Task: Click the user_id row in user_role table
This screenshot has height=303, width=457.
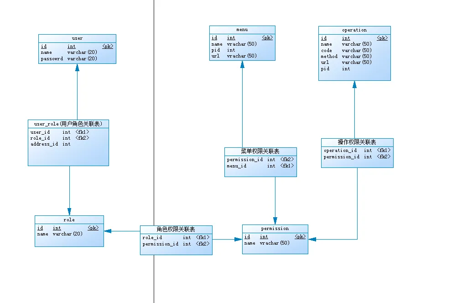Action: pos(60,132)
